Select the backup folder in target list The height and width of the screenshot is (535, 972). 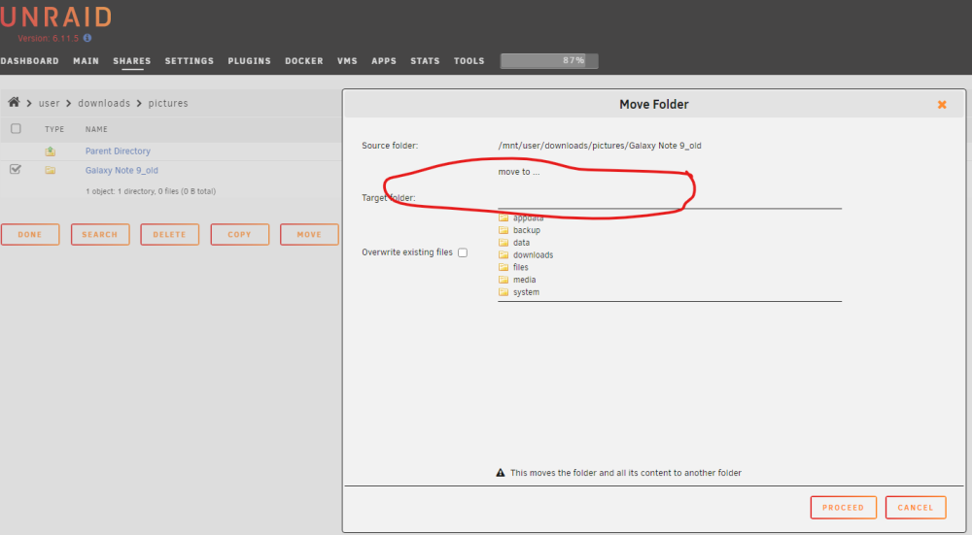point(526,230)
